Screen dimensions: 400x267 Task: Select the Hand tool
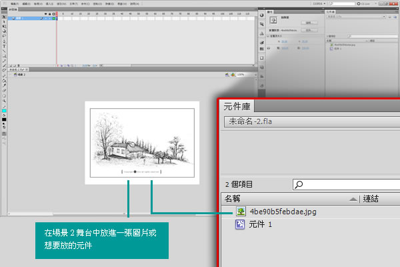tap(4, 96)
